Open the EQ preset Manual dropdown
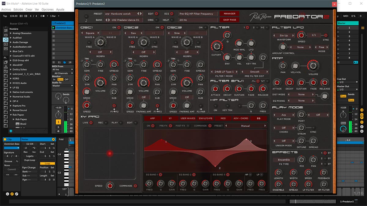The image size is (367, 206). 246,126
